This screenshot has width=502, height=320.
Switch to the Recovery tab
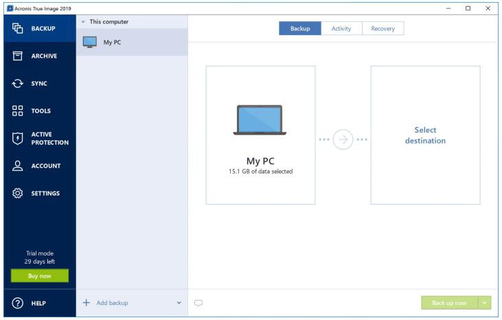coord(383,29)
